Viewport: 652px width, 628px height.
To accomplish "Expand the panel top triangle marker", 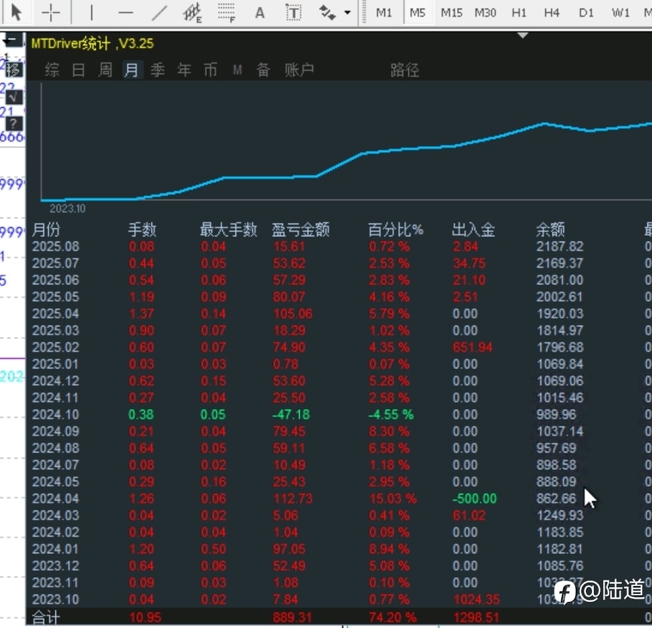I will (523, 35).
